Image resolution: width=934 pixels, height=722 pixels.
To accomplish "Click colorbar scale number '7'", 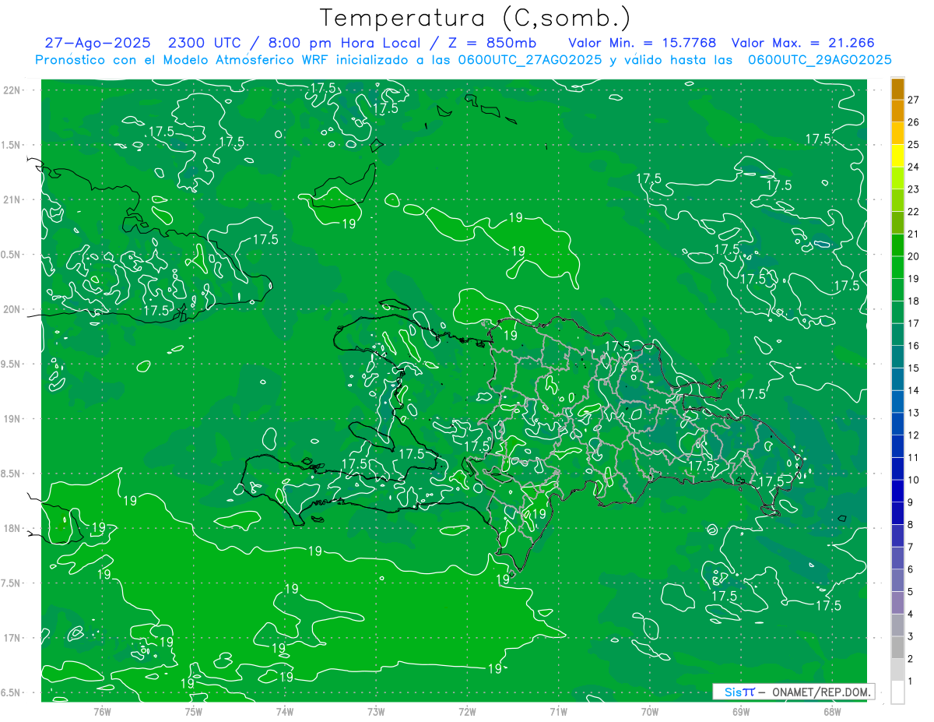I will coord(911,547).
